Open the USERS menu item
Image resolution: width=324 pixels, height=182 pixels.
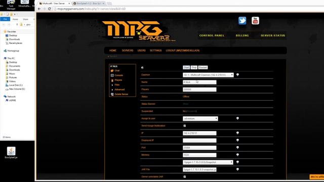pyautogui.click(x=142, y=51)
